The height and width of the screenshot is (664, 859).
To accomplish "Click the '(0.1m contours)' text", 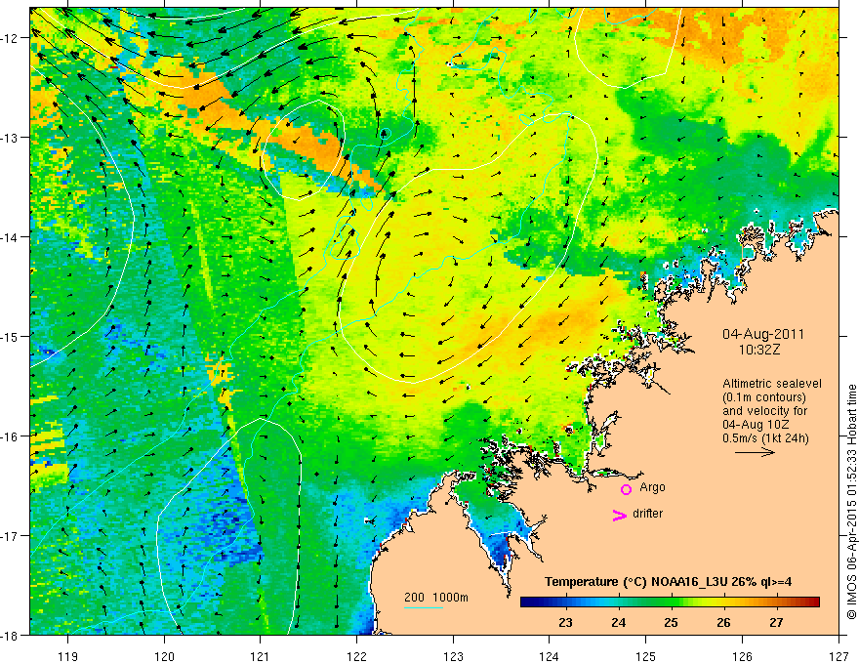I will [764, 397].
